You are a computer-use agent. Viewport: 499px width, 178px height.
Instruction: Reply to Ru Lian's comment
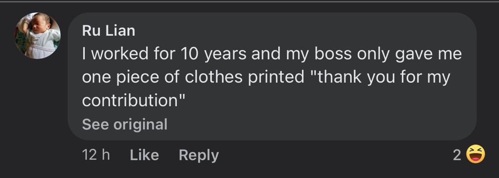click(199, 156)
